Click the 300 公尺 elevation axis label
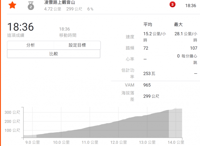Viewport: 200px width, 146px height. click(x=12, y=112)
